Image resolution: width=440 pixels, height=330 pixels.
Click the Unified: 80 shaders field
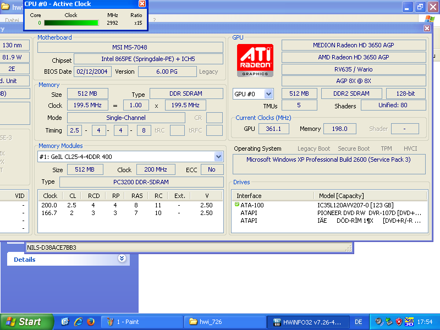coord(393,105)
